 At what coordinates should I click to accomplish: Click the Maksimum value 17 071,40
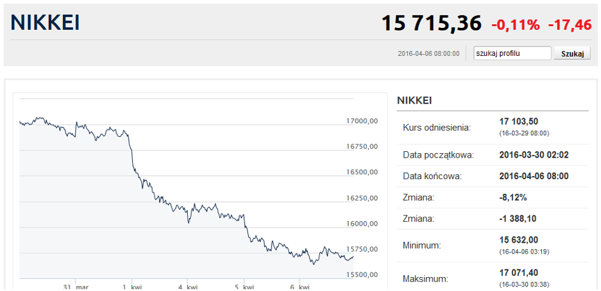pos(520,272)
